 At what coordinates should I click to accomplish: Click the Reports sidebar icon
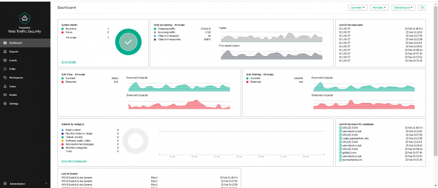(x=5, y=52)
